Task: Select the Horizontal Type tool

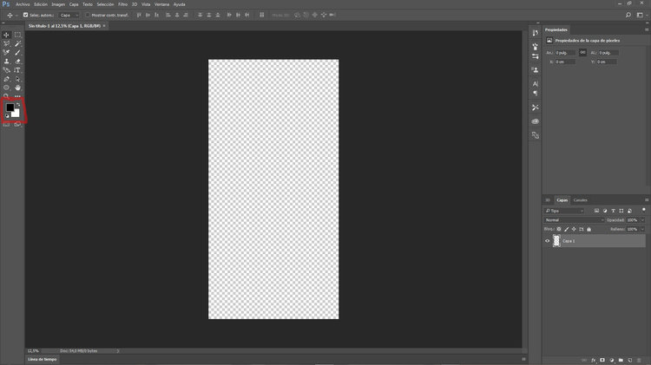Action: pos(17,70)
